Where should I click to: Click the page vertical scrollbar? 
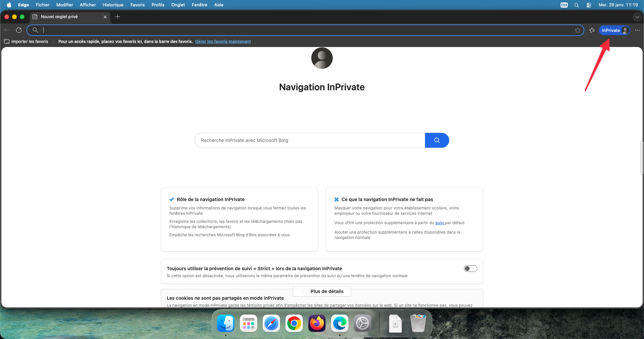(x=642, y=158)
